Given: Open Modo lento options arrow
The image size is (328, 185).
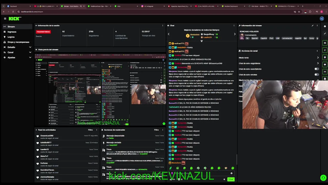Looking at the screenshot, I should click(318, 58).
